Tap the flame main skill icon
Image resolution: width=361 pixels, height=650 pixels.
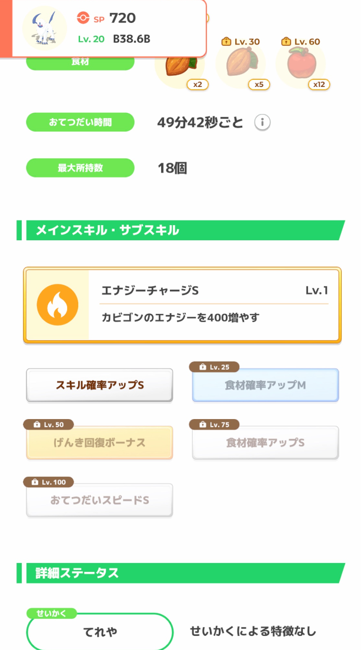[x=57, y=305]
